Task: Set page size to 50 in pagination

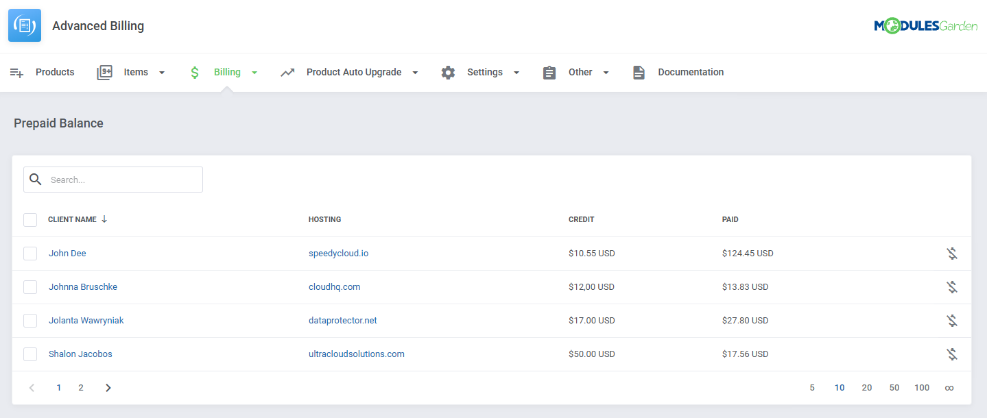Action: [894, 387]
